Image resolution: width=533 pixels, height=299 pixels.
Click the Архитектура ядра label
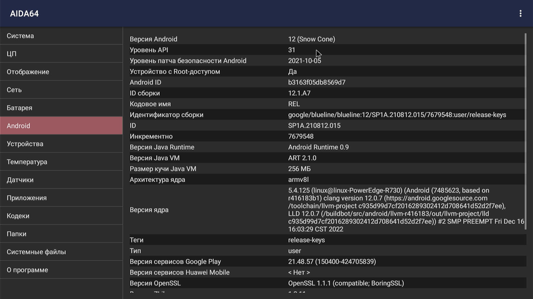point(157,180)
